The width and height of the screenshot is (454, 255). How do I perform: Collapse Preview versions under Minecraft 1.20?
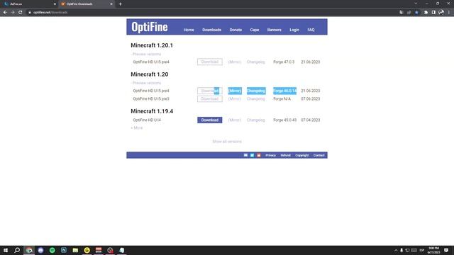coord(146,83)
